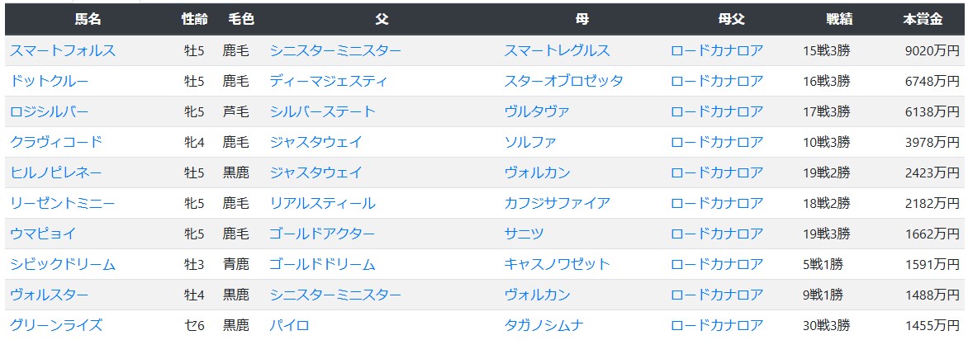Click 本賞金 column header
968x340 pixels.
tap(923, 19)
